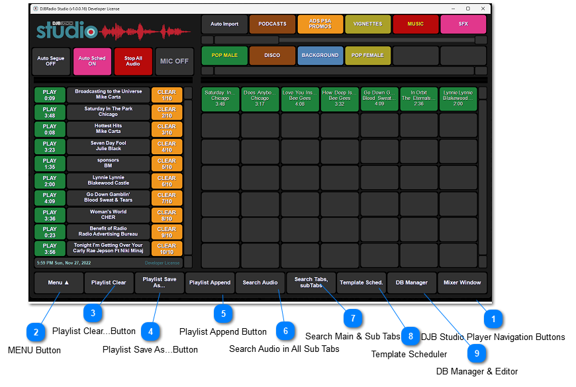
Task: Clear playlist slot 6/10
Action: (167, 181)
